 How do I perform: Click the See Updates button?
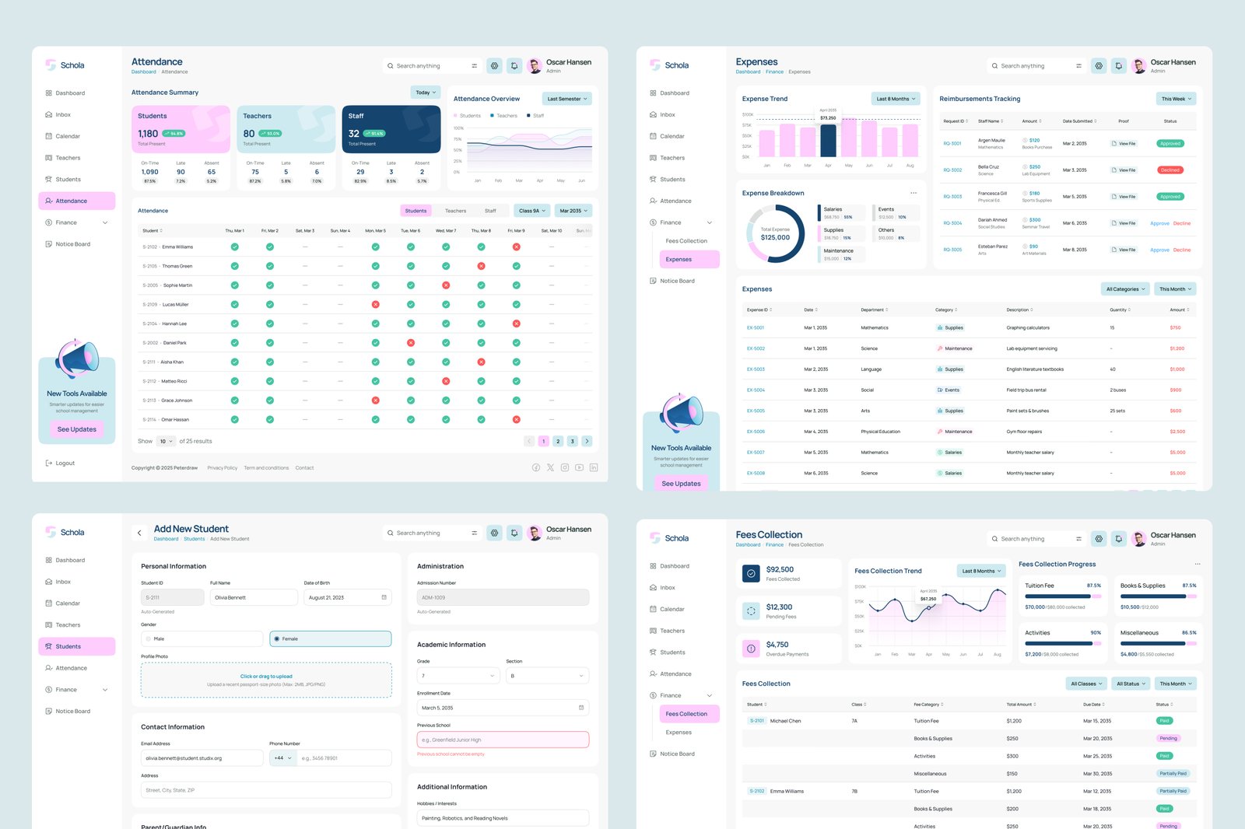[x=76, y=428]
